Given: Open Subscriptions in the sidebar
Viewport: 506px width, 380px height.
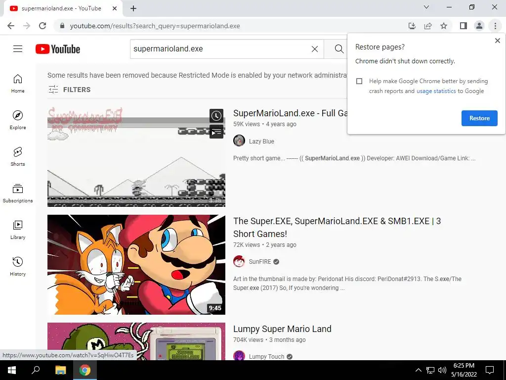Looking at the screenshot, I should (18, 193).
